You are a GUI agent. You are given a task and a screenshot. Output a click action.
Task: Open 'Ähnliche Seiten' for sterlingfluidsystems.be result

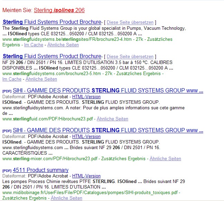63,45
